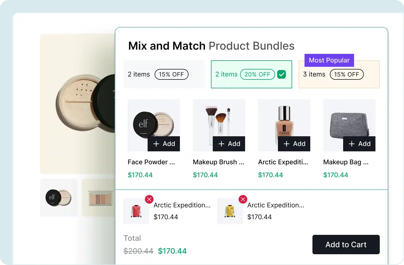Click the plus Add icon on Makeup Brush
Image resolution: width=404 pixels, height=265 pixels.
click(x=222, y=144)
